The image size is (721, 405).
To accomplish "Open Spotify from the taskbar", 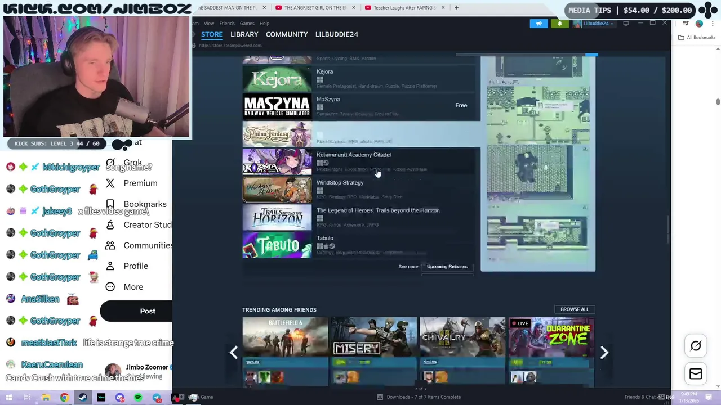I will pos(138,398).
